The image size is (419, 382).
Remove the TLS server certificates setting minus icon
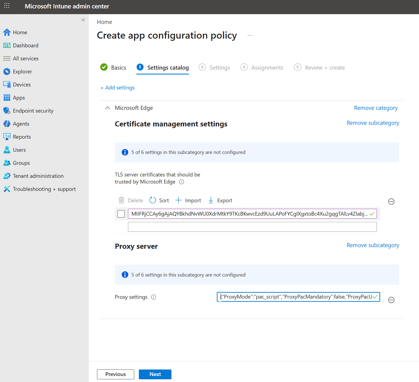[391, 201]
